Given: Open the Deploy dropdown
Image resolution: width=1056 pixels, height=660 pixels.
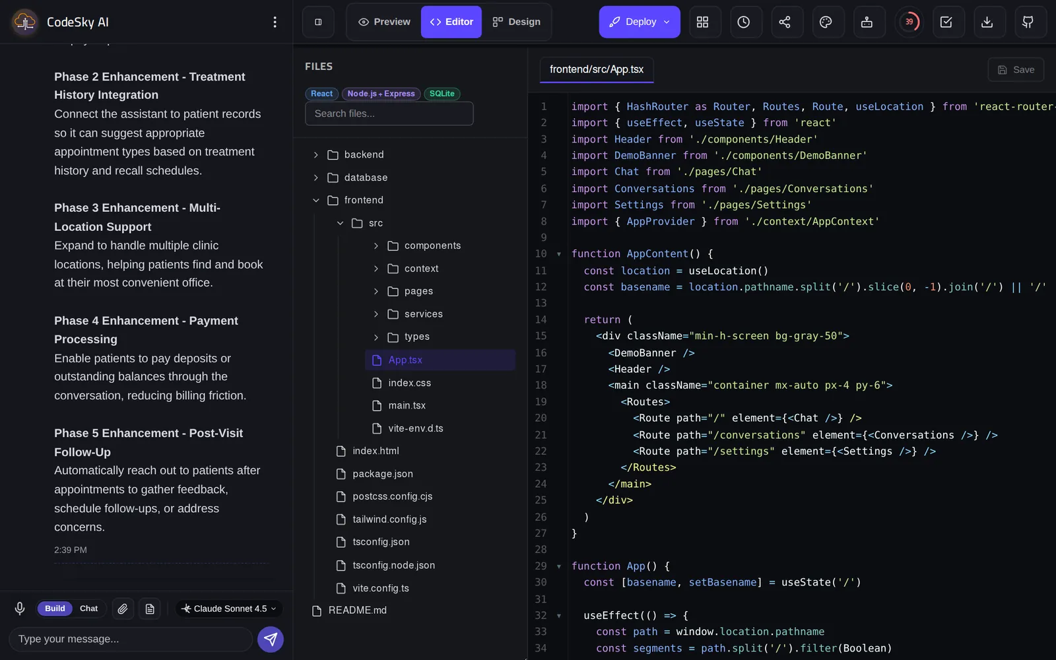Looking at the screenshot, I should coord(640,22).
